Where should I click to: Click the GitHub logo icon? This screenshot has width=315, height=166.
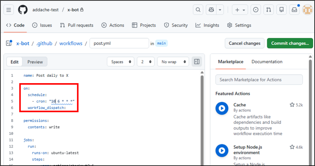point(23,10)
